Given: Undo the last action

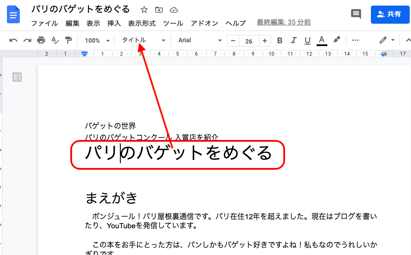Looking at the screenshot, I should click(x=13, y=40).
